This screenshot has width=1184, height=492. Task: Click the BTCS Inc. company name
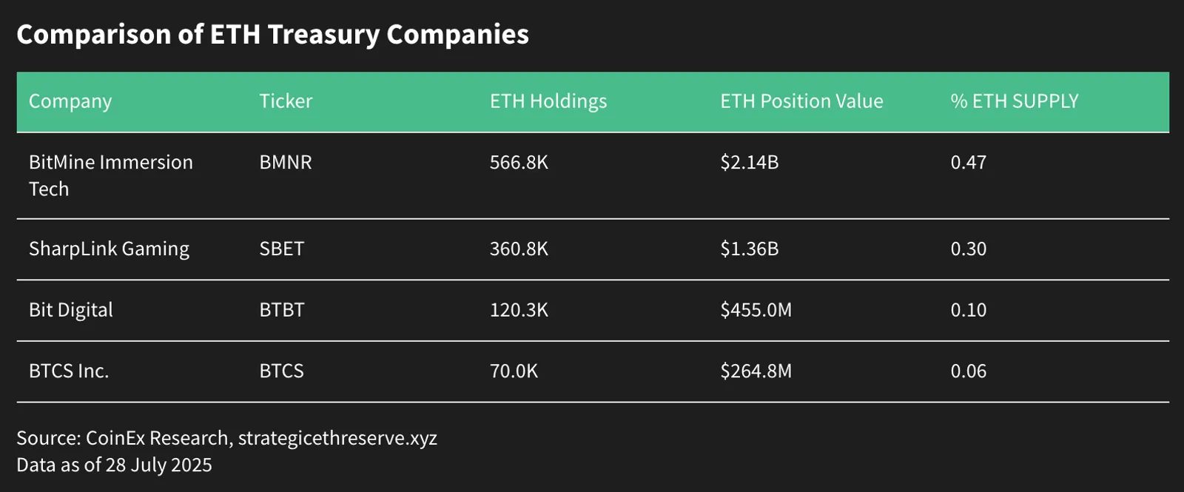[69, 371]
